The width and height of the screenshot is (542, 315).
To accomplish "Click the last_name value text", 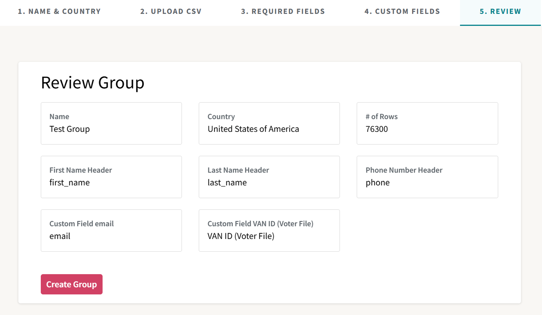I will pyautogui.click(x=227, y=182).
